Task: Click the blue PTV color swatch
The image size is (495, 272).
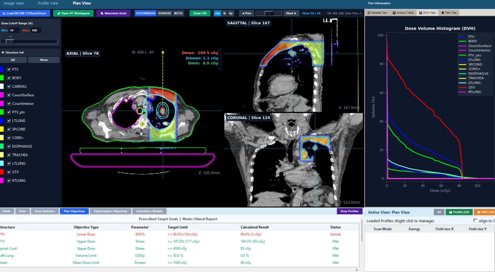Action: pos(2,69)
